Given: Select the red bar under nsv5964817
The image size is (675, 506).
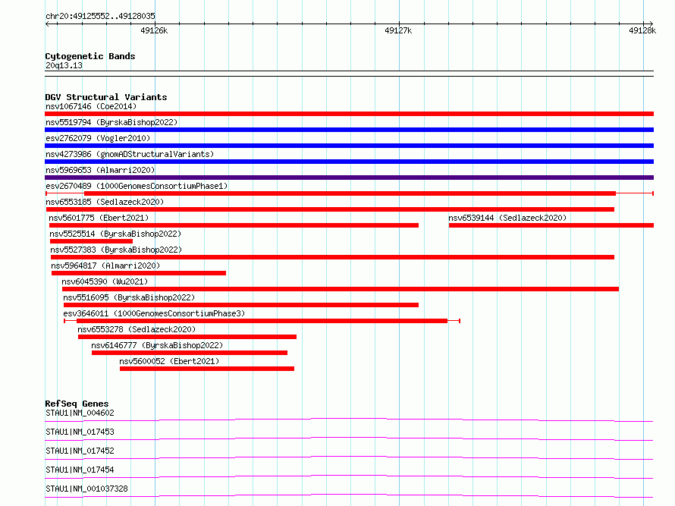Looking at the screenshot, I should pos(139,273).
